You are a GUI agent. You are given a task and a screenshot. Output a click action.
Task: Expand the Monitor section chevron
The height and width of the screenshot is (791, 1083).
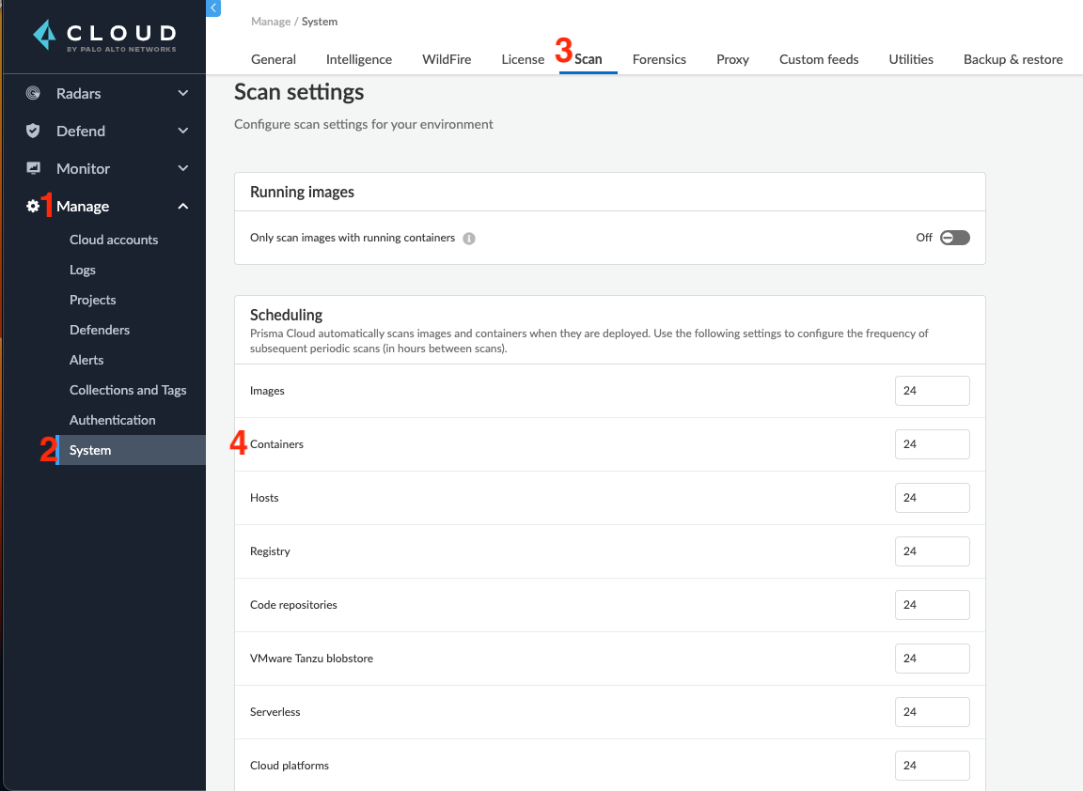183,168
